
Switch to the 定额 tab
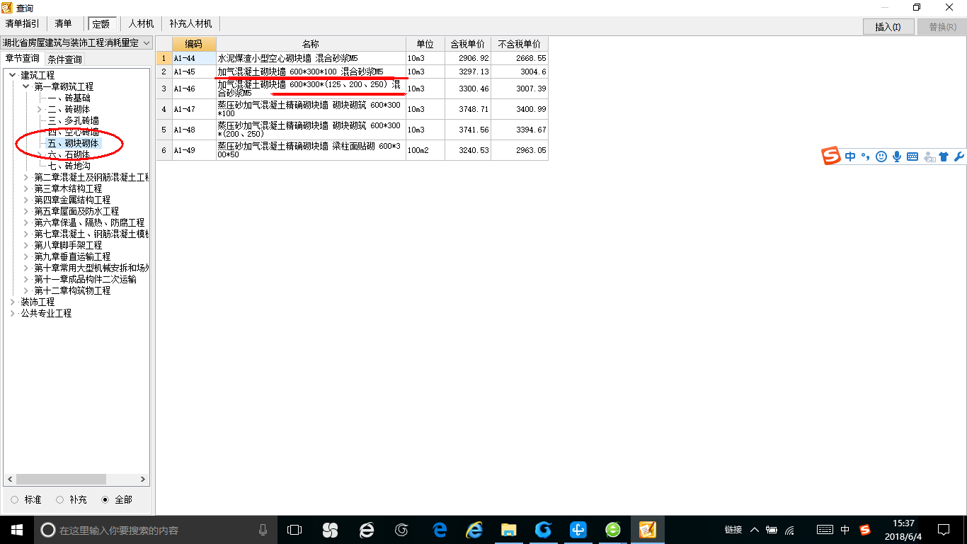(x=101, y=24)
